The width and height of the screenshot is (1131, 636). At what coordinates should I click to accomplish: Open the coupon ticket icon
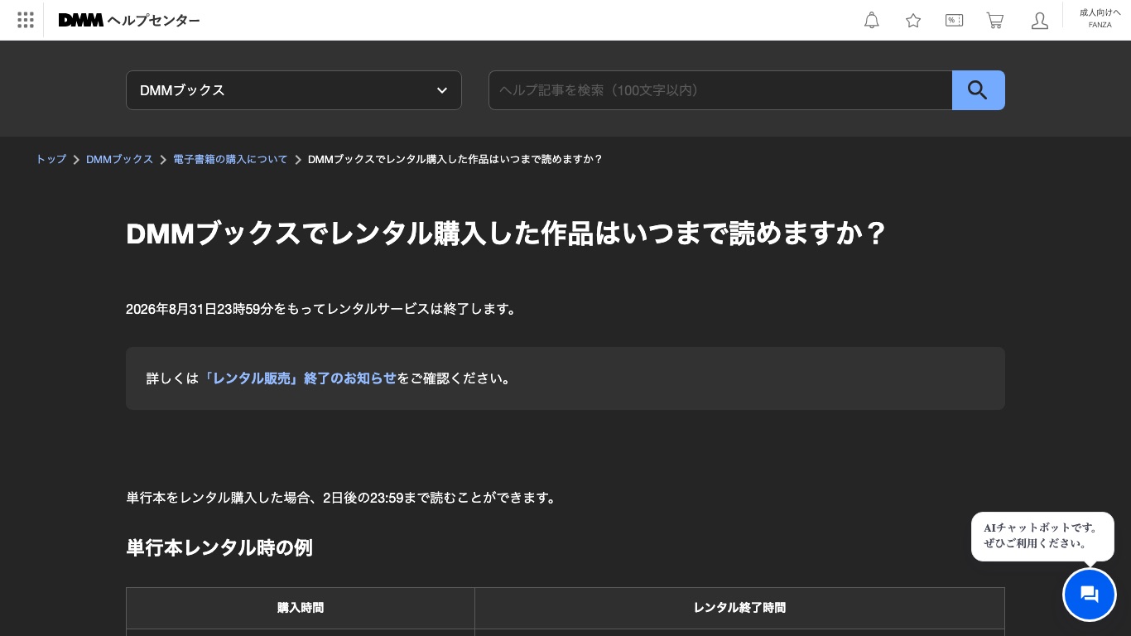coord(954,20)
